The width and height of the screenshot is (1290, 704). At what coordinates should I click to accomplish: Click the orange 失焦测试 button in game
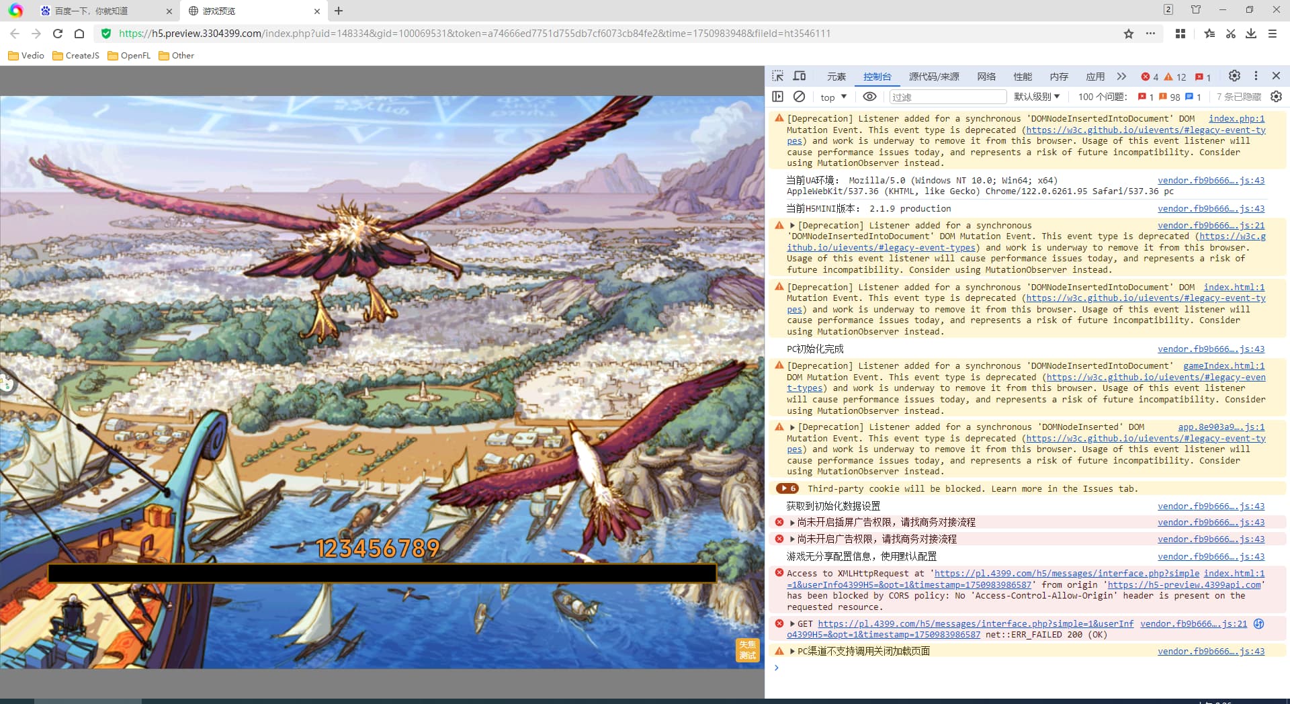pos(748,650)
